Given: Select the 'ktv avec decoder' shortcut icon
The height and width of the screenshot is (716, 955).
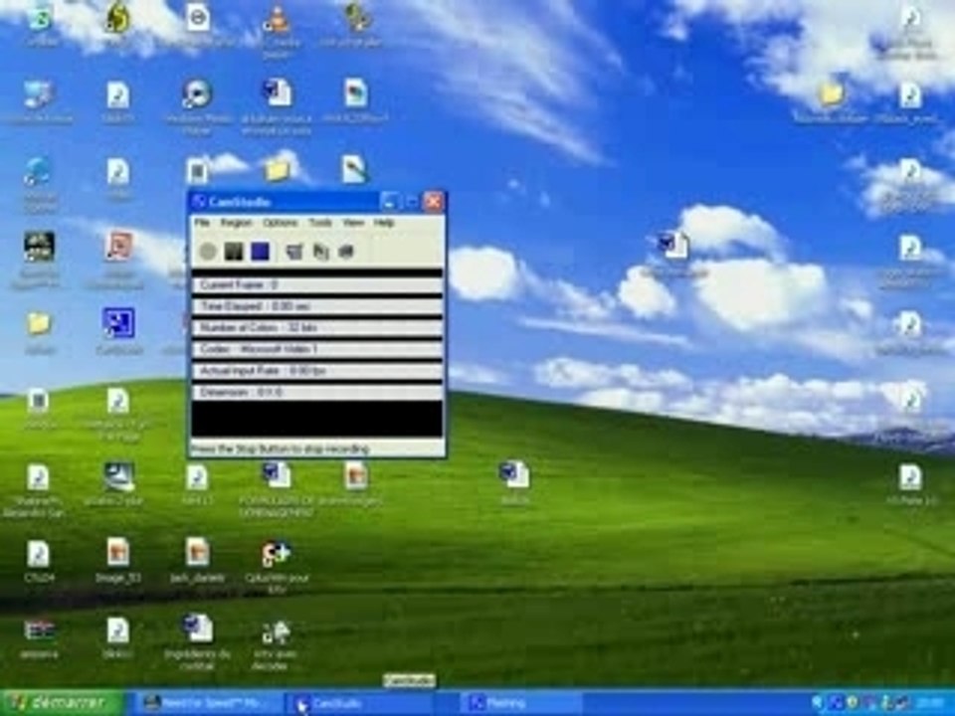Looking at the screenshot, I should coord(276,632).
